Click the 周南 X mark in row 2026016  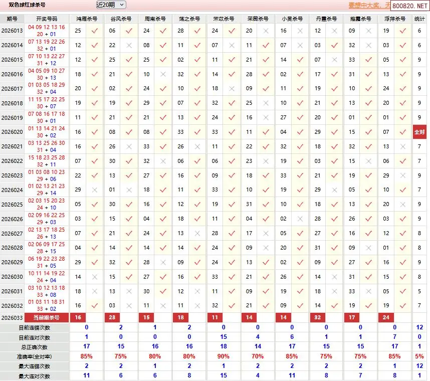163,74
